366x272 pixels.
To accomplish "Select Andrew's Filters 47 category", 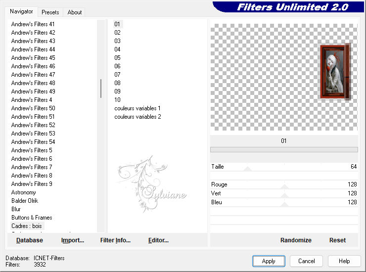I will 33,75.
